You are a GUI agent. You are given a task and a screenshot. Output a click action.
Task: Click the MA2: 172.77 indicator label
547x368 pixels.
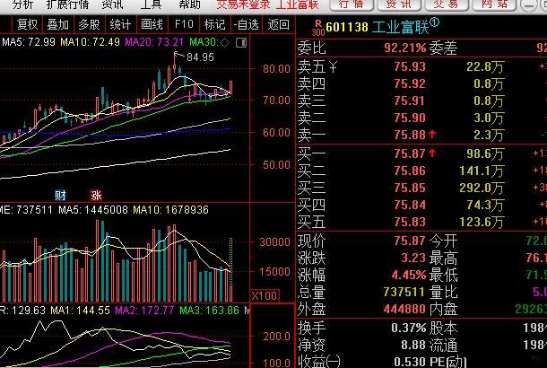[144, 311]
